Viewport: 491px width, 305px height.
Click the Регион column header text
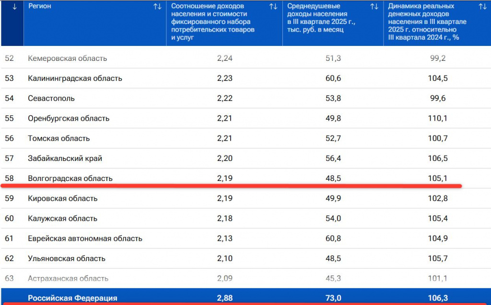(x=40, y=7)
